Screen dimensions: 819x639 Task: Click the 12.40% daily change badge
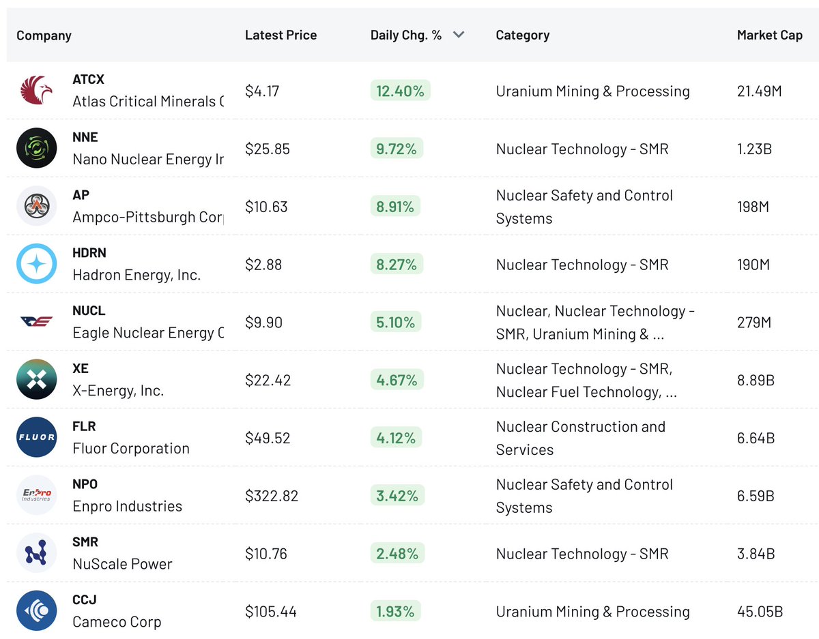400,91
